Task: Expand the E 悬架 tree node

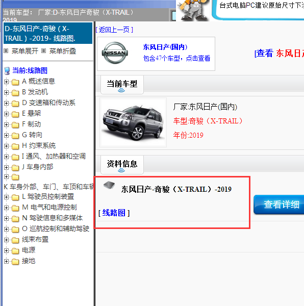Action: point(6,114)
